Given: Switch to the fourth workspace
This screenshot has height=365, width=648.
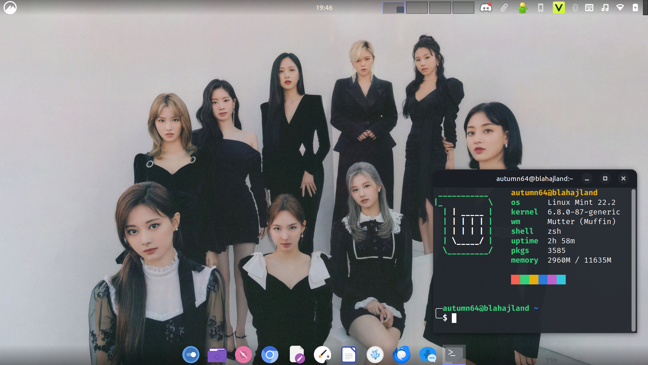Looking at the screenshot, I should [x=463, y=8].
